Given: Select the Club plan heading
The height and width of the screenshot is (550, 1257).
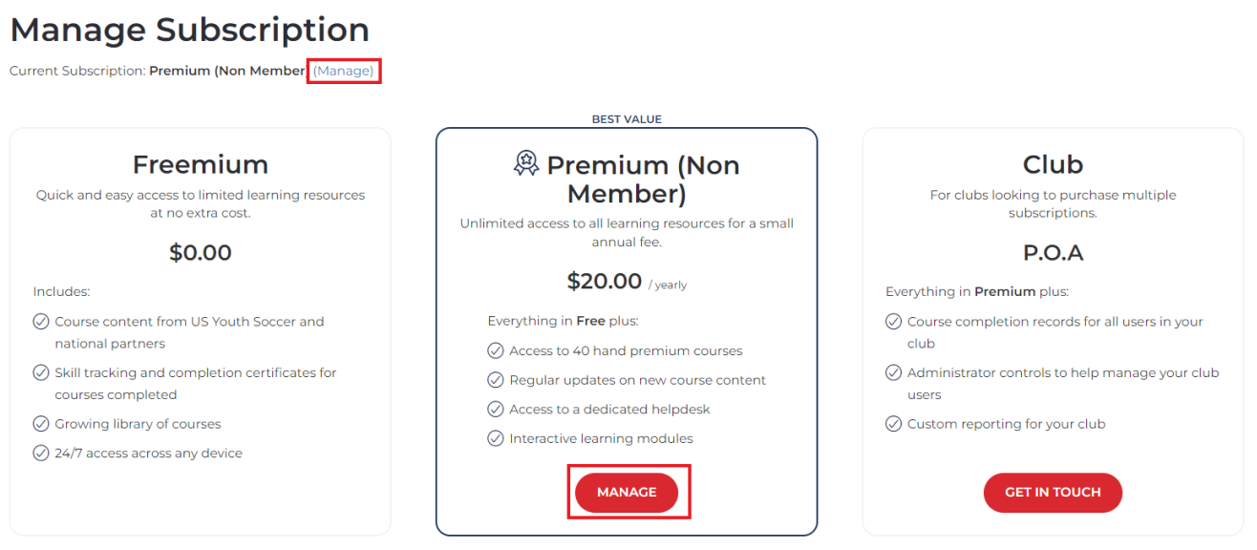Looking at the screenshot, I should tap(1053, 164).
